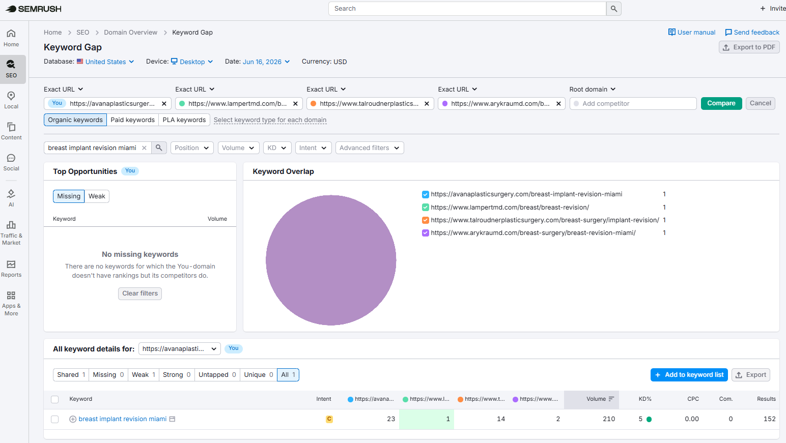Image resolution: width=786 pixels, height=443 pixels.
Task: Click the commercial intent C badge
Action: (329, 419)
